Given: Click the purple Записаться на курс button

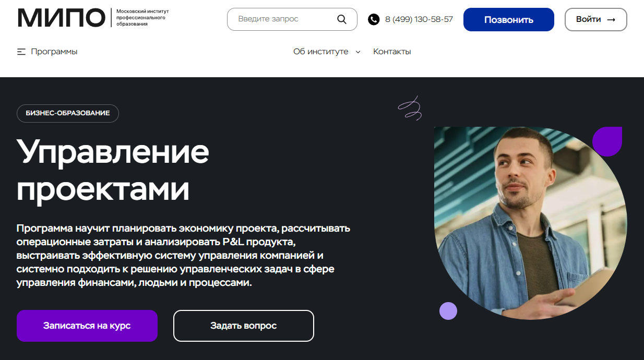Looking at the screenshot, I should coord(87,326).
